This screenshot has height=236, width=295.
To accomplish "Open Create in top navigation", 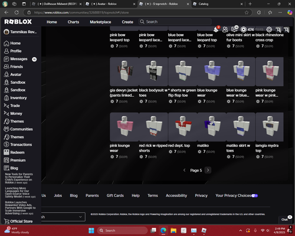I will [127, 22].
